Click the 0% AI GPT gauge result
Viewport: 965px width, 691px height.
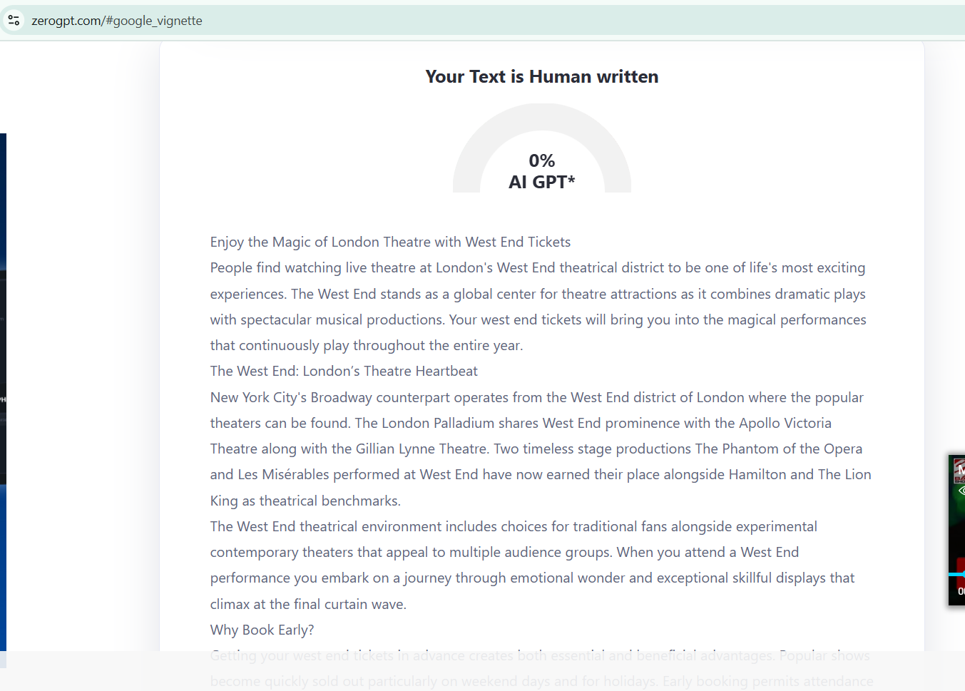(542, 148)
